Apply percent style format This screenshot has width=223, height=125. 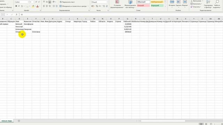coord(97,6)
